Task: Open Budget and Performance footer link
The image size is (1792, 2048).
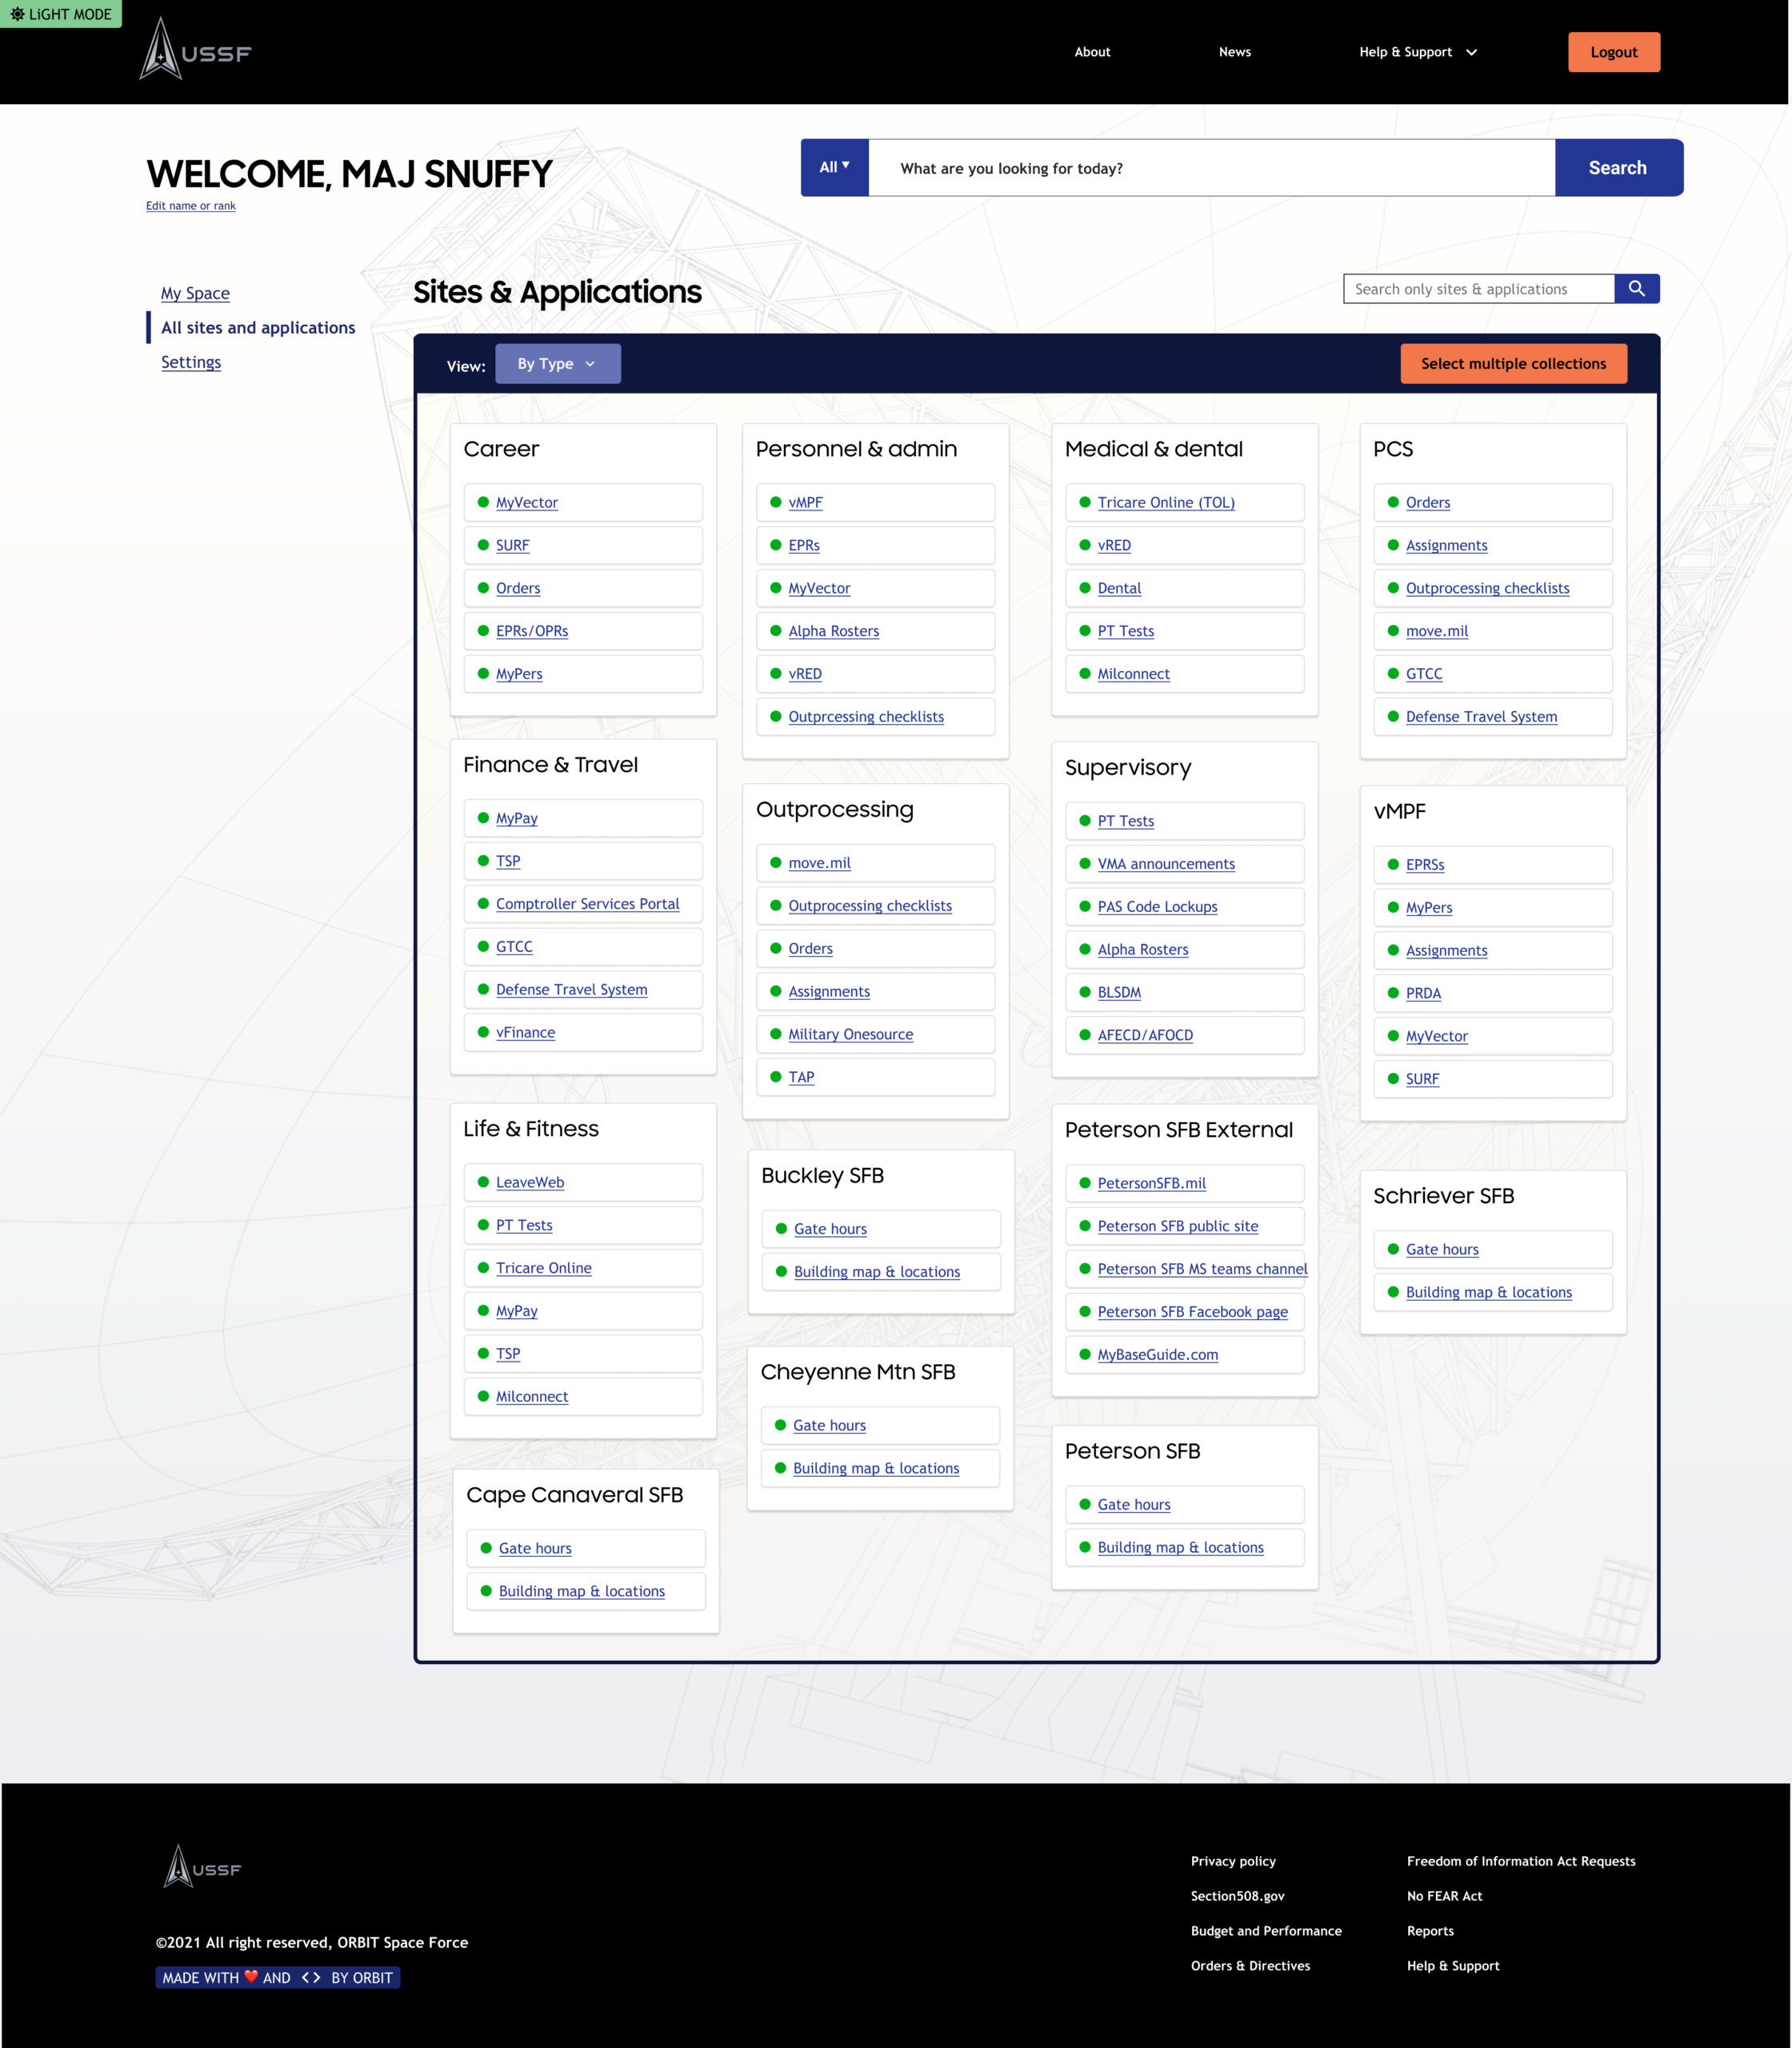Action: point(1265,1931)
